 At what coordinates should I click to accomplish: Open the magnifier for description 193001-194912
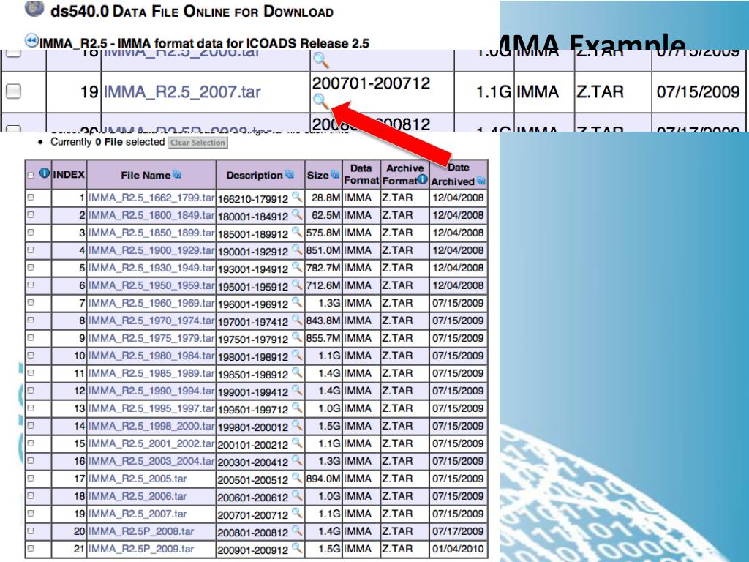tap(297, 266)
